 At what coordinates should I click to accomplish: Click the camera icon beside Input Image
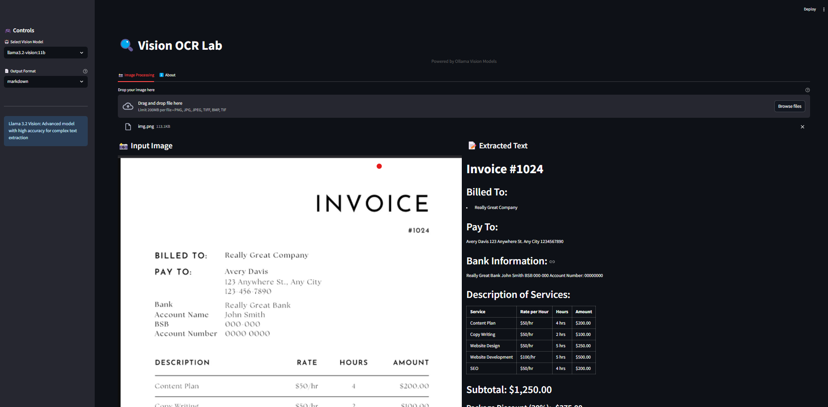point(124,146)
